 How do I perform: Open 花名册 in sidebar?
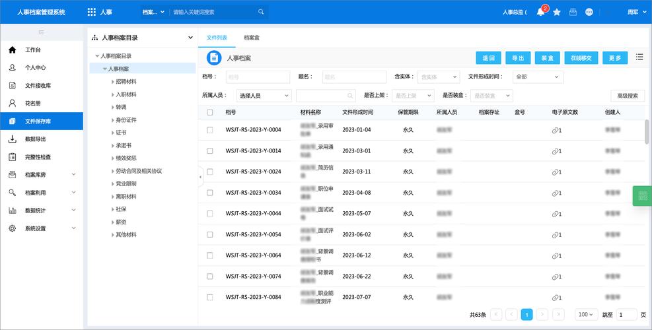tap(42, 103)
